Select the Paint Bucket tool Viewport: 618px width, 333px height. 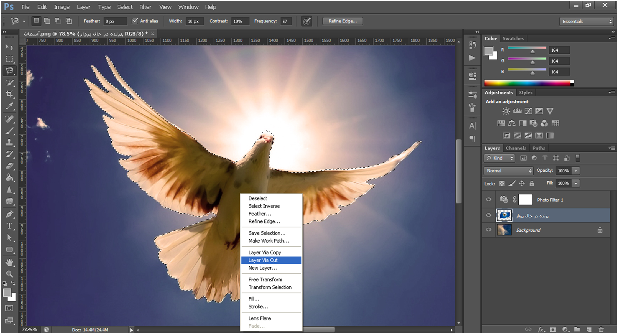coord(9,178)
